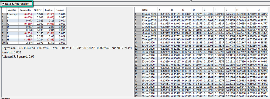Click row header 20 in data table
The image size is (270, 99).
[138, 74]
